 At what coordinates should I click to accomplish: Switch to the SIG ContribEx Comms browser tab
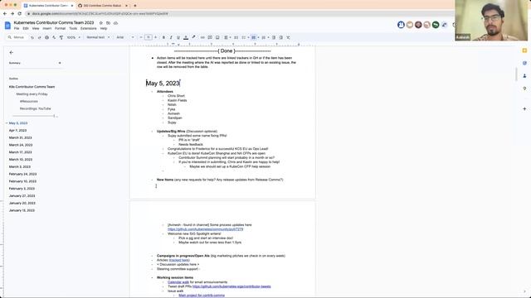[x=102, y=6]
